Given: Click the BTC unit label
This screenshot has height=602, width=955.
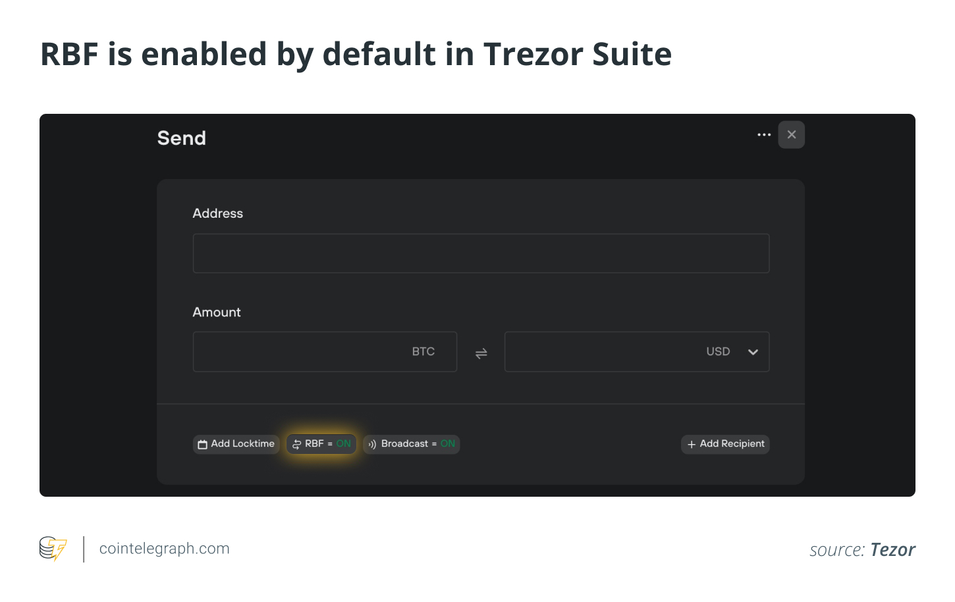Looking at the screenshot, I should coord(423,352).
